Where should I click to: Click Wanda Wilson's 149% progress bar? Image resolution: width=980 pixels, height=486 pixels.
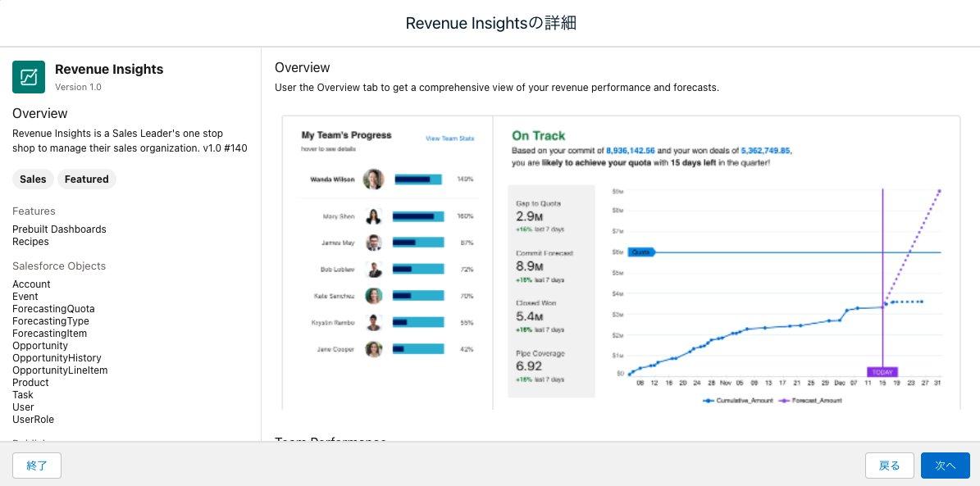pos(418,179)
